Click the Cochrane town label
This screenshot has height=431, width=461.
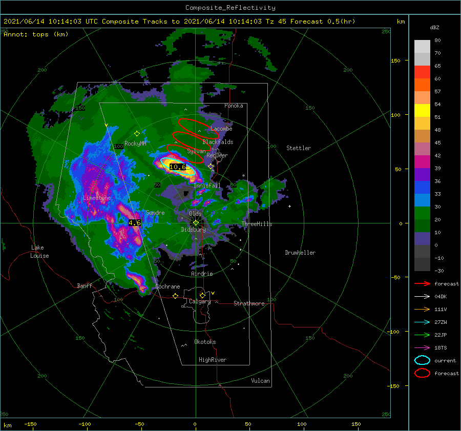[167, 286]
